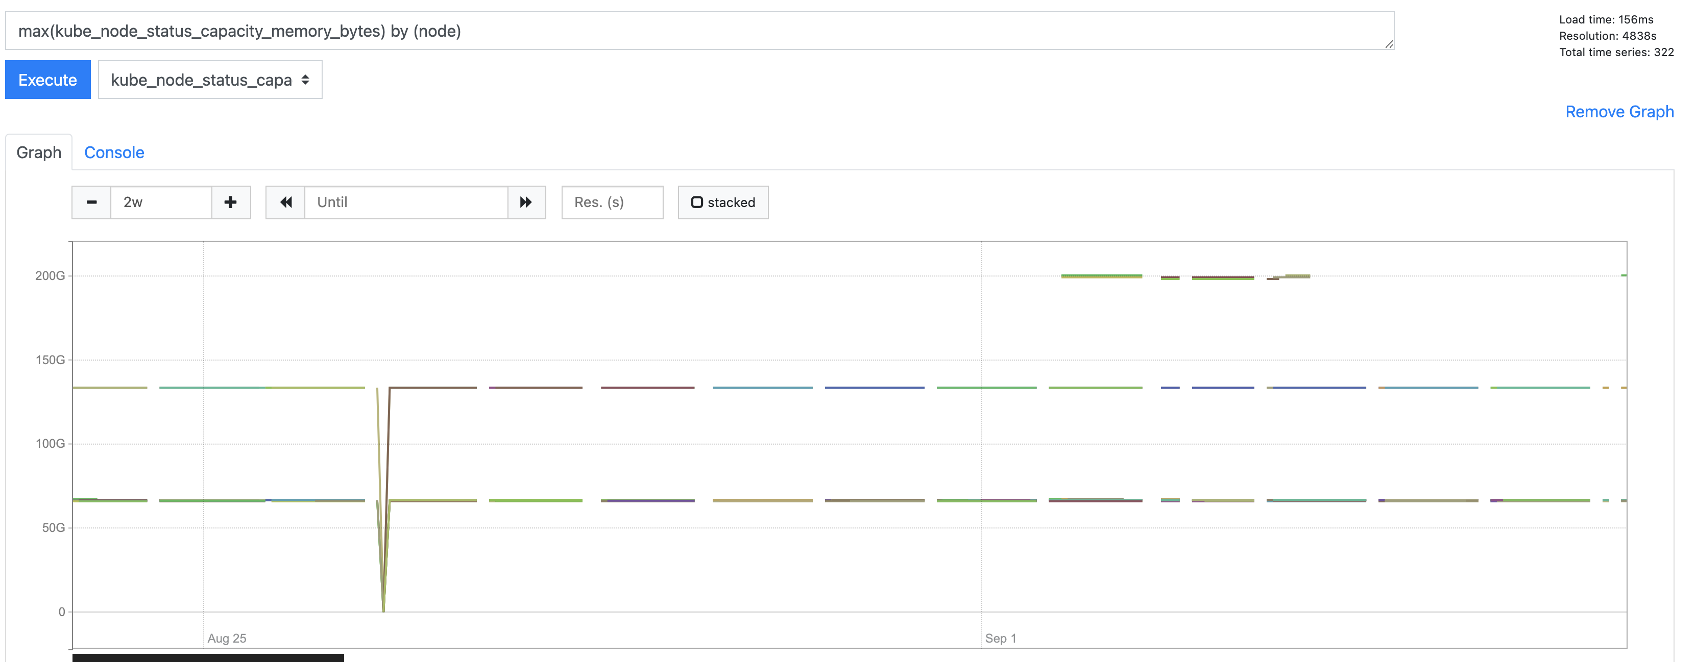Step backward in time using the rewind icon
The image size is (1696, 662).
pyautogui.click(x=286, y=202)
